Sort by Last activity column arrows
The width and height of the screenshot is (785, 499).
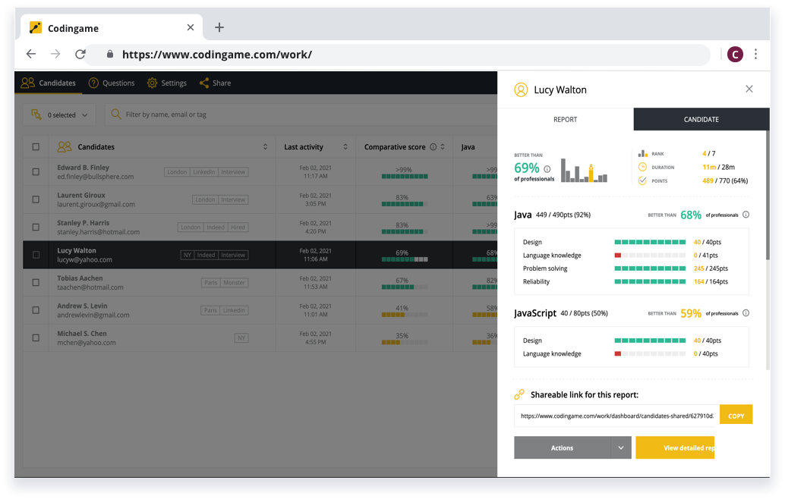(x=345, y=147)
